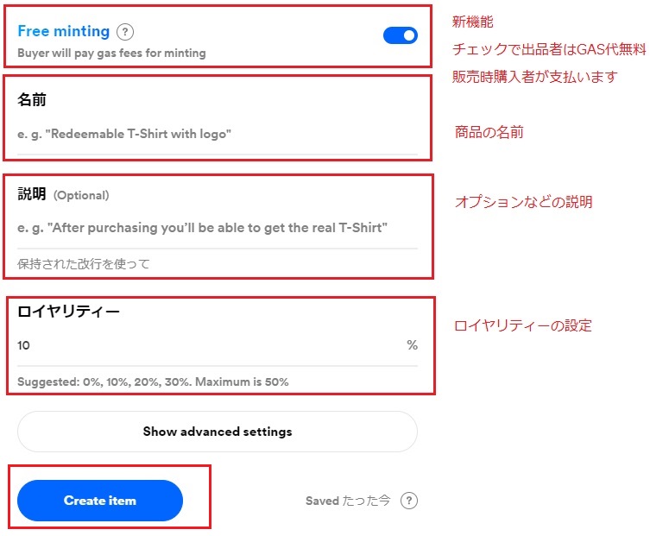Image resolution: width=669 pixels, height=536 pixels.
Task: Click the red 新機能 annotation
Action: click(473, 22)
